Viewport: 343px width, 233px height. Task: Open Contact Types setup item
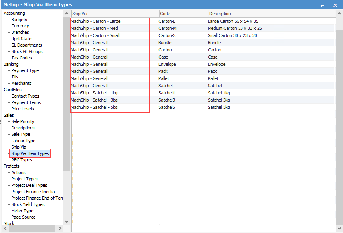click(x=25, y=96)
